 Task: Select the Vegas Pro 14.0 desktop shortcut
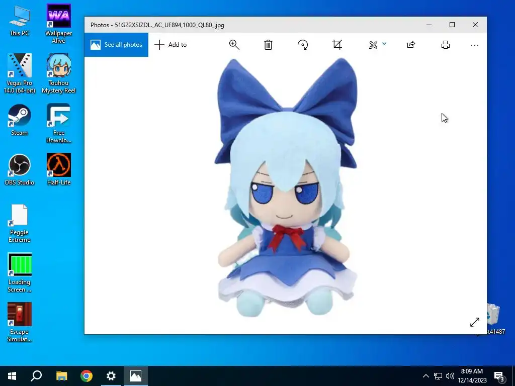(20, 73)
